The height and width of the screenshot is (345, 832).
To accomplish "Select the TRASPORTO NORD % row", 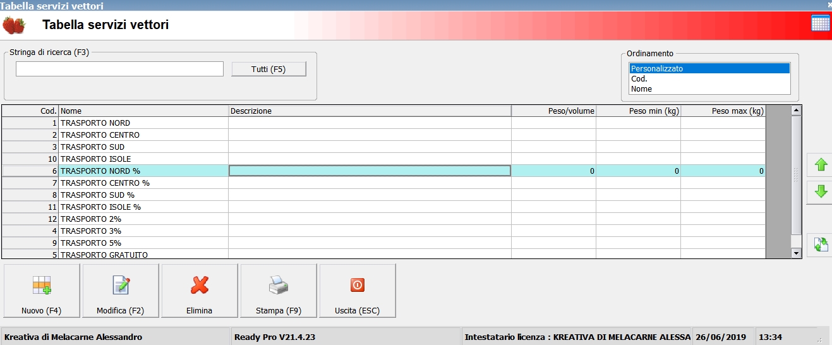I will tap(383, 171).
